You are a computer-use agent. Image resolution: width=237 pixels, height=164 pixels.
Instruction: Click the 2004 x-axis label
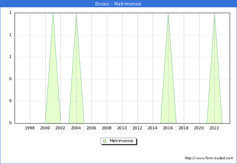point(76,128)
